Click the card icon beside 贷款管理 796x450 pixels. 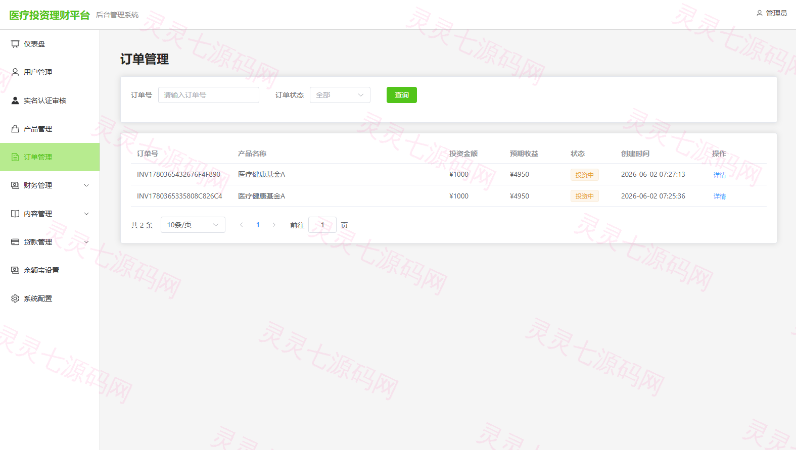click(15, 242)
